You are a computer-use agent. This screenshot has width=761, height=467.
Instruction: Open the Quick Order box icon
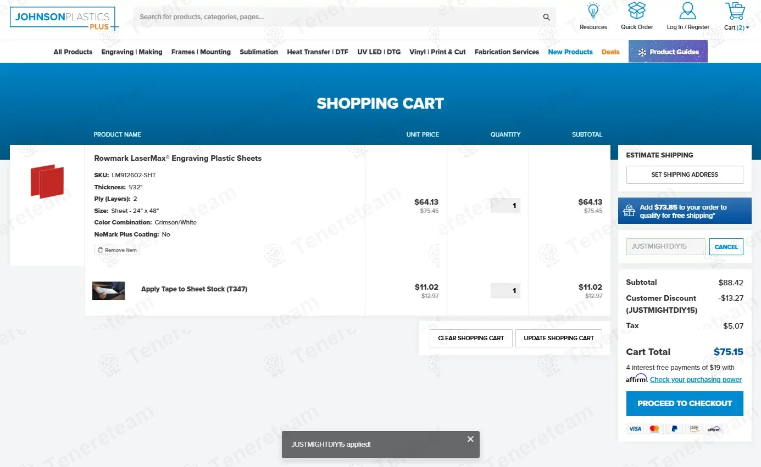pos(637,11)
